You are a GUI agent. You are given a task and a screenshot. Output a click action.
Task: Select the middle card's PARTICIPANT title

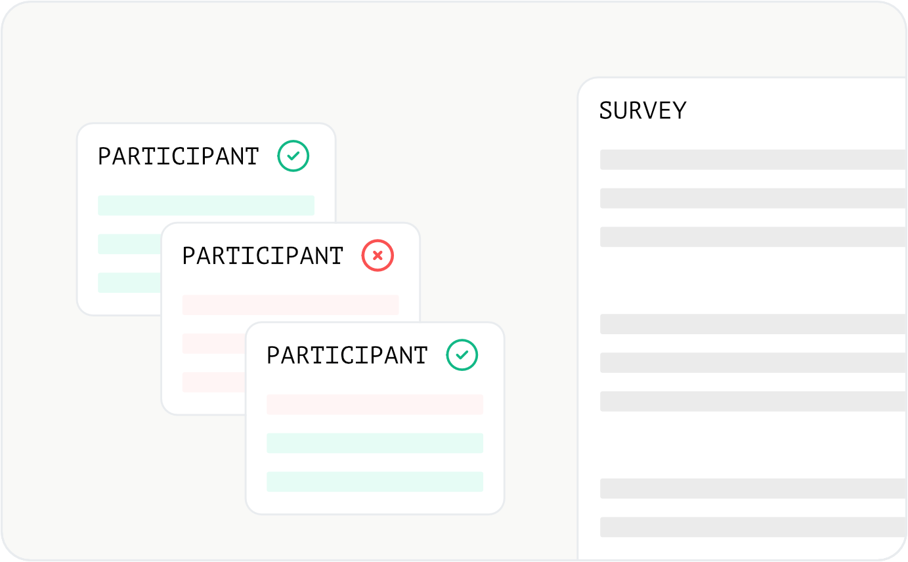(263, 256)
